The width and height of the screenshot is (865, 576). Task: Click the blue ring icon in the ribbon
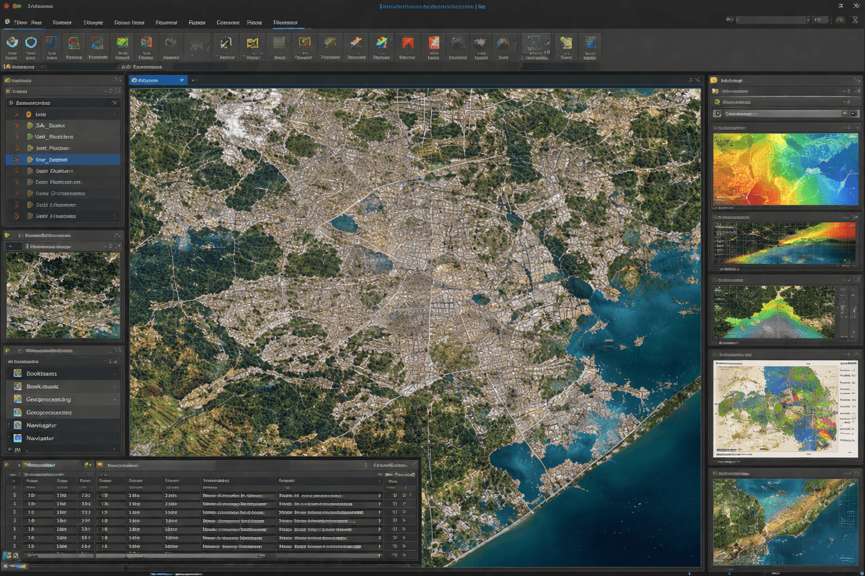pyautogui.click(x=31, y=43)
